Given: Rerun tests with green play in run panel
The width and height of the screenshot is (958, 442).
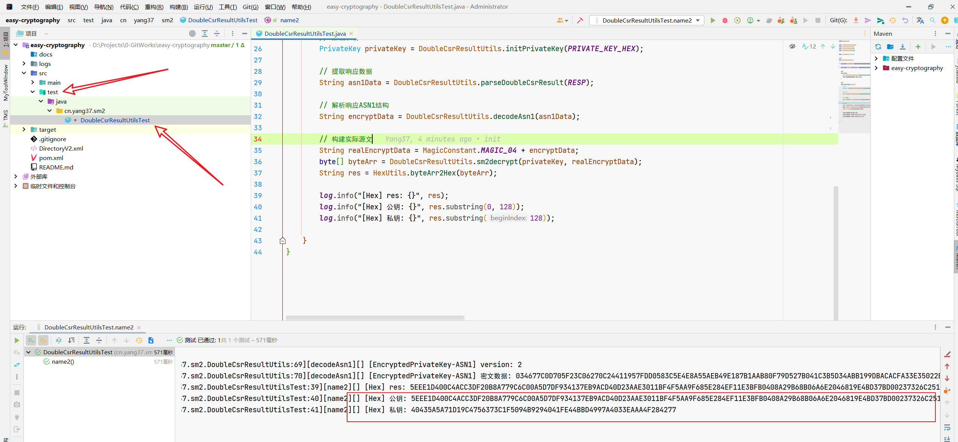Looking at the screenshot, I should tap(17, 340).
